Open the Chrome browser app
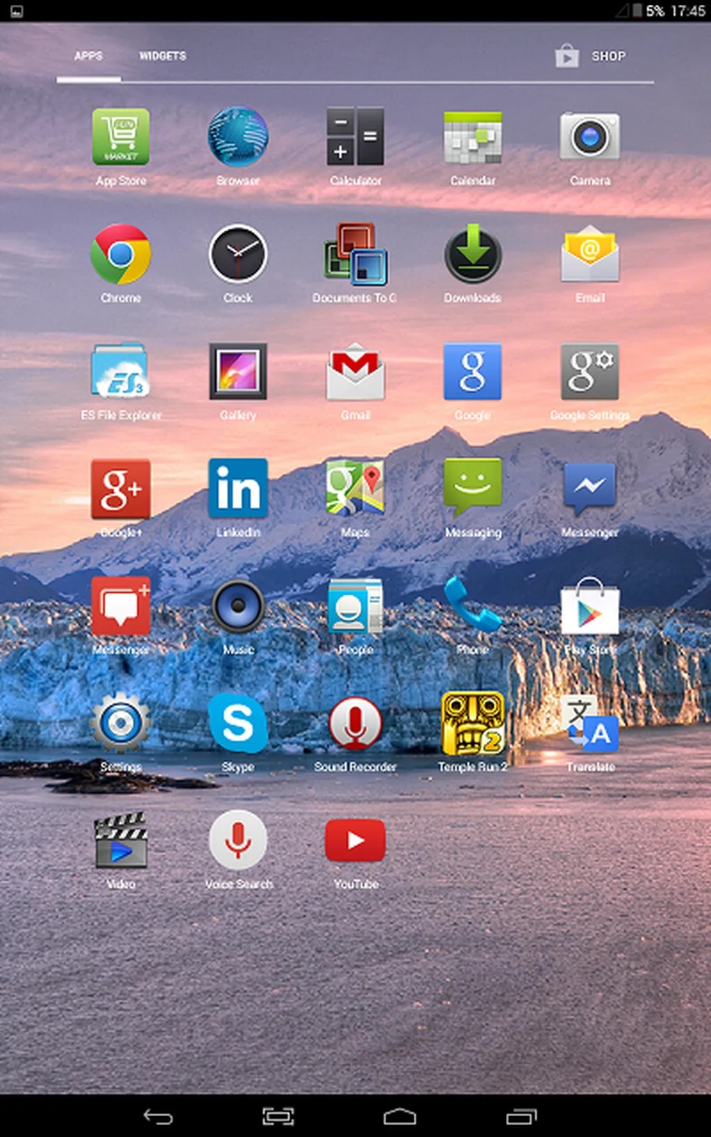This screenshot has height=1137, width=711. (121, 255)
